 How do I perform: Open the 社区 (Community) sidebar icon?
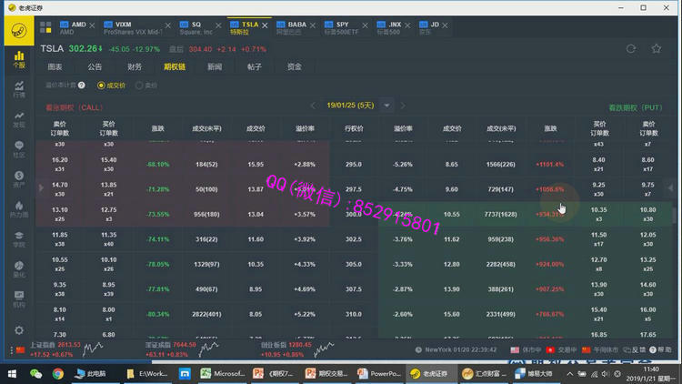[x=19, y=150]
